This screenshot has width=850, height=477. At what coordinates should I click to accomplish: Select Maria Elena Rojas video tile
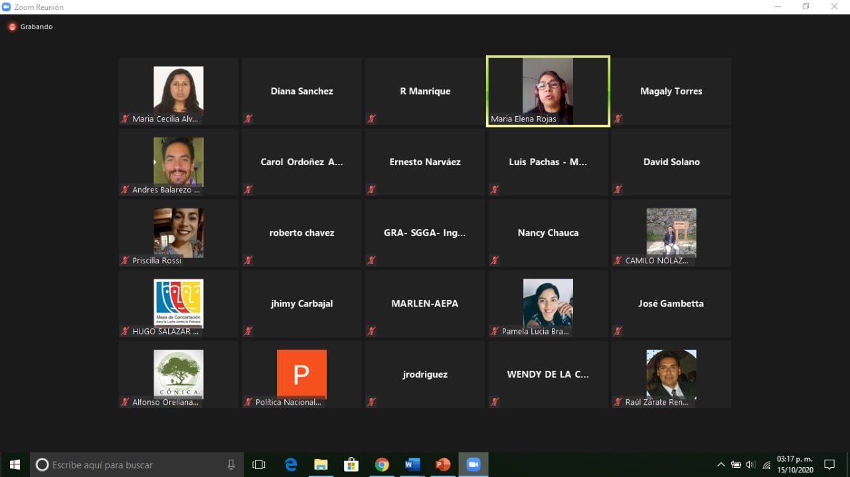click(x=548, y=91)
